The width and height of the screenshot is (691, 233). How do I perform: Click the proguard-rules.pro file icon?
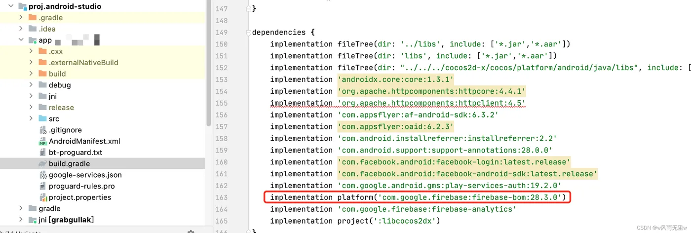(43, 186)
